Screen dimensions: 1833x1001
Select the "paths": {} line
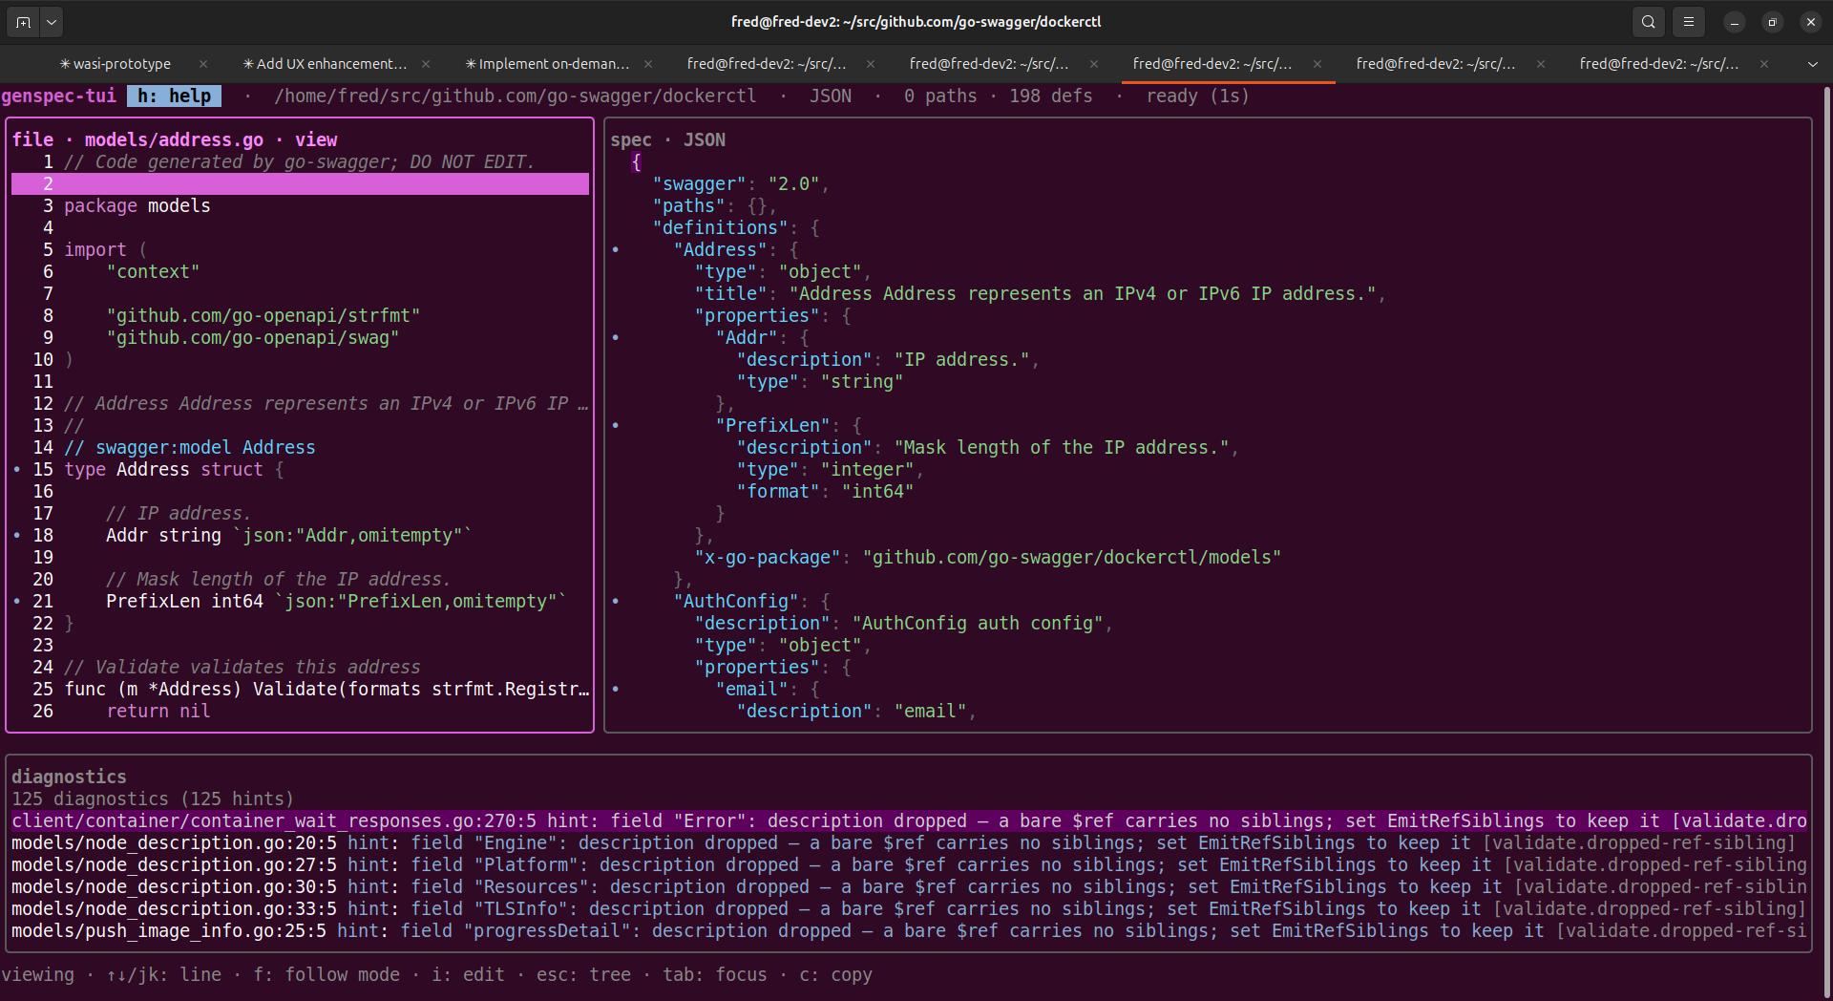click(714, 205)
